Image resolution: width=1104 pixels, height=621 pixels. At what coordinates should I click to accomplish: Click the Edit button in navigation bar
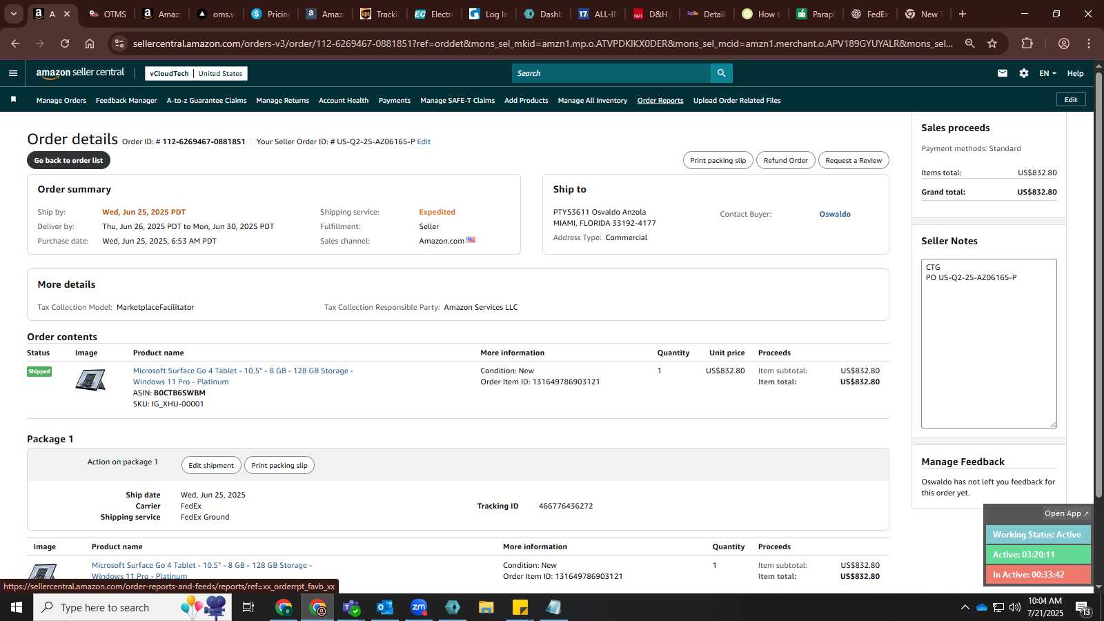[x=1071, y=99]
